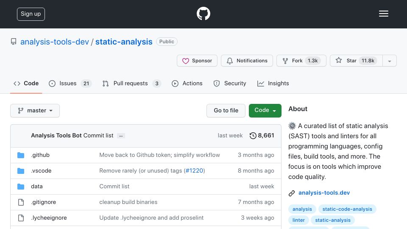Open the master branch dropdown
Viewport: 407px width, 229px height.
pos(35,111)
